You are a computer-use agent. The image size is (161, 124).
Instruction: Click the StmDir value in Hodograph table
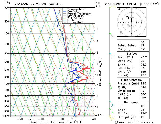click(x=144, y=113)
